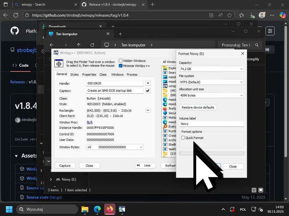Open the Allocation unit size dropdown

click(x=212, y=95)
